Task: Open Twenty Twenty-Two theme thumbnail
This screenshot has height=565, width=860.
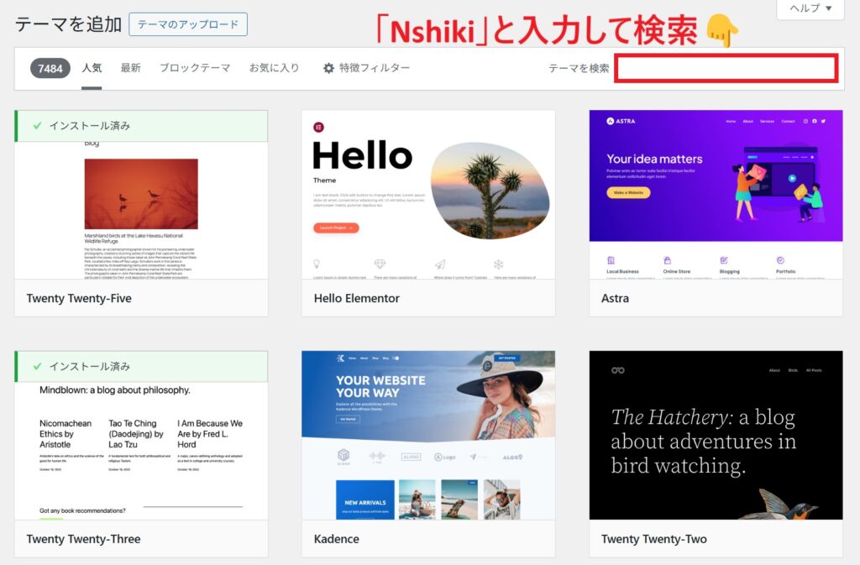Action: (716, 435)
